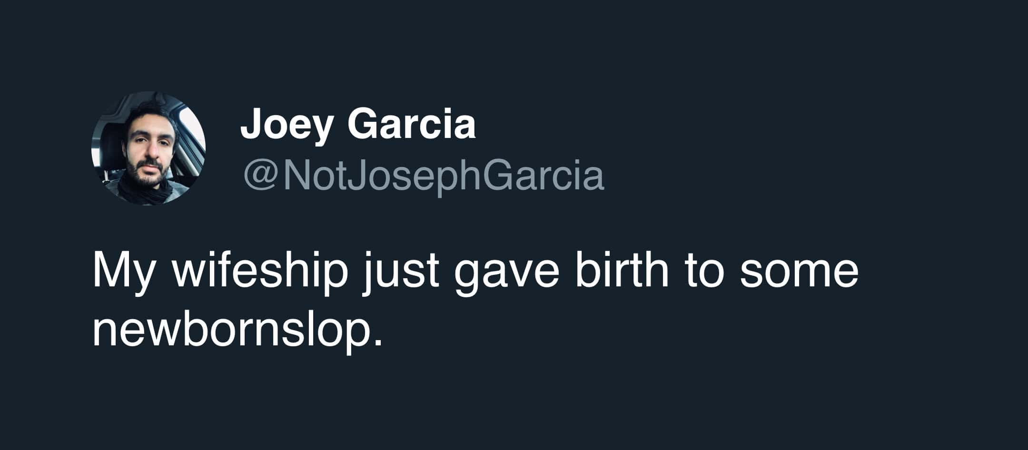Screen dimensions: 1028x450
Task: Open the Joey Garcia display name
Action: click(x=358, y=124)
